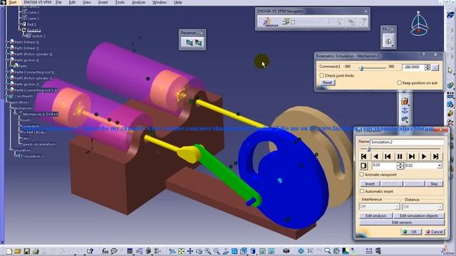Click the second Penetration mode icon
Screen dimensions: 456x256
(198, 43)
